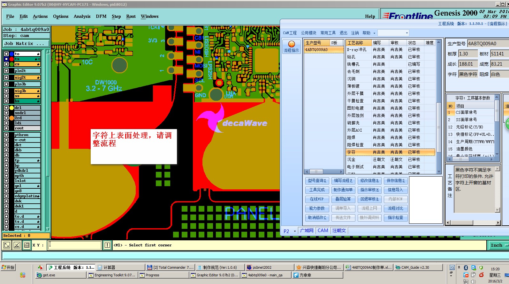This screenshot has height=284, width=509.
Task: Click the zoom-area tool icon beside X Y field
Action: 6,245
